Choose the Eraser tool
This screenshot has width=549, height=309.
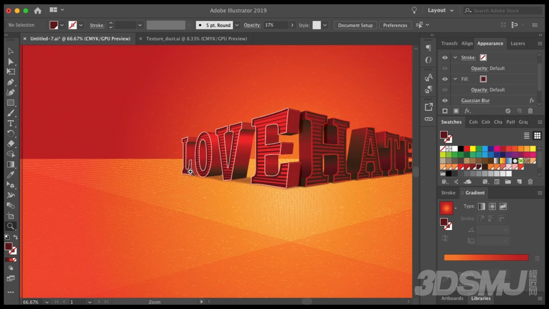click(11, 144)
